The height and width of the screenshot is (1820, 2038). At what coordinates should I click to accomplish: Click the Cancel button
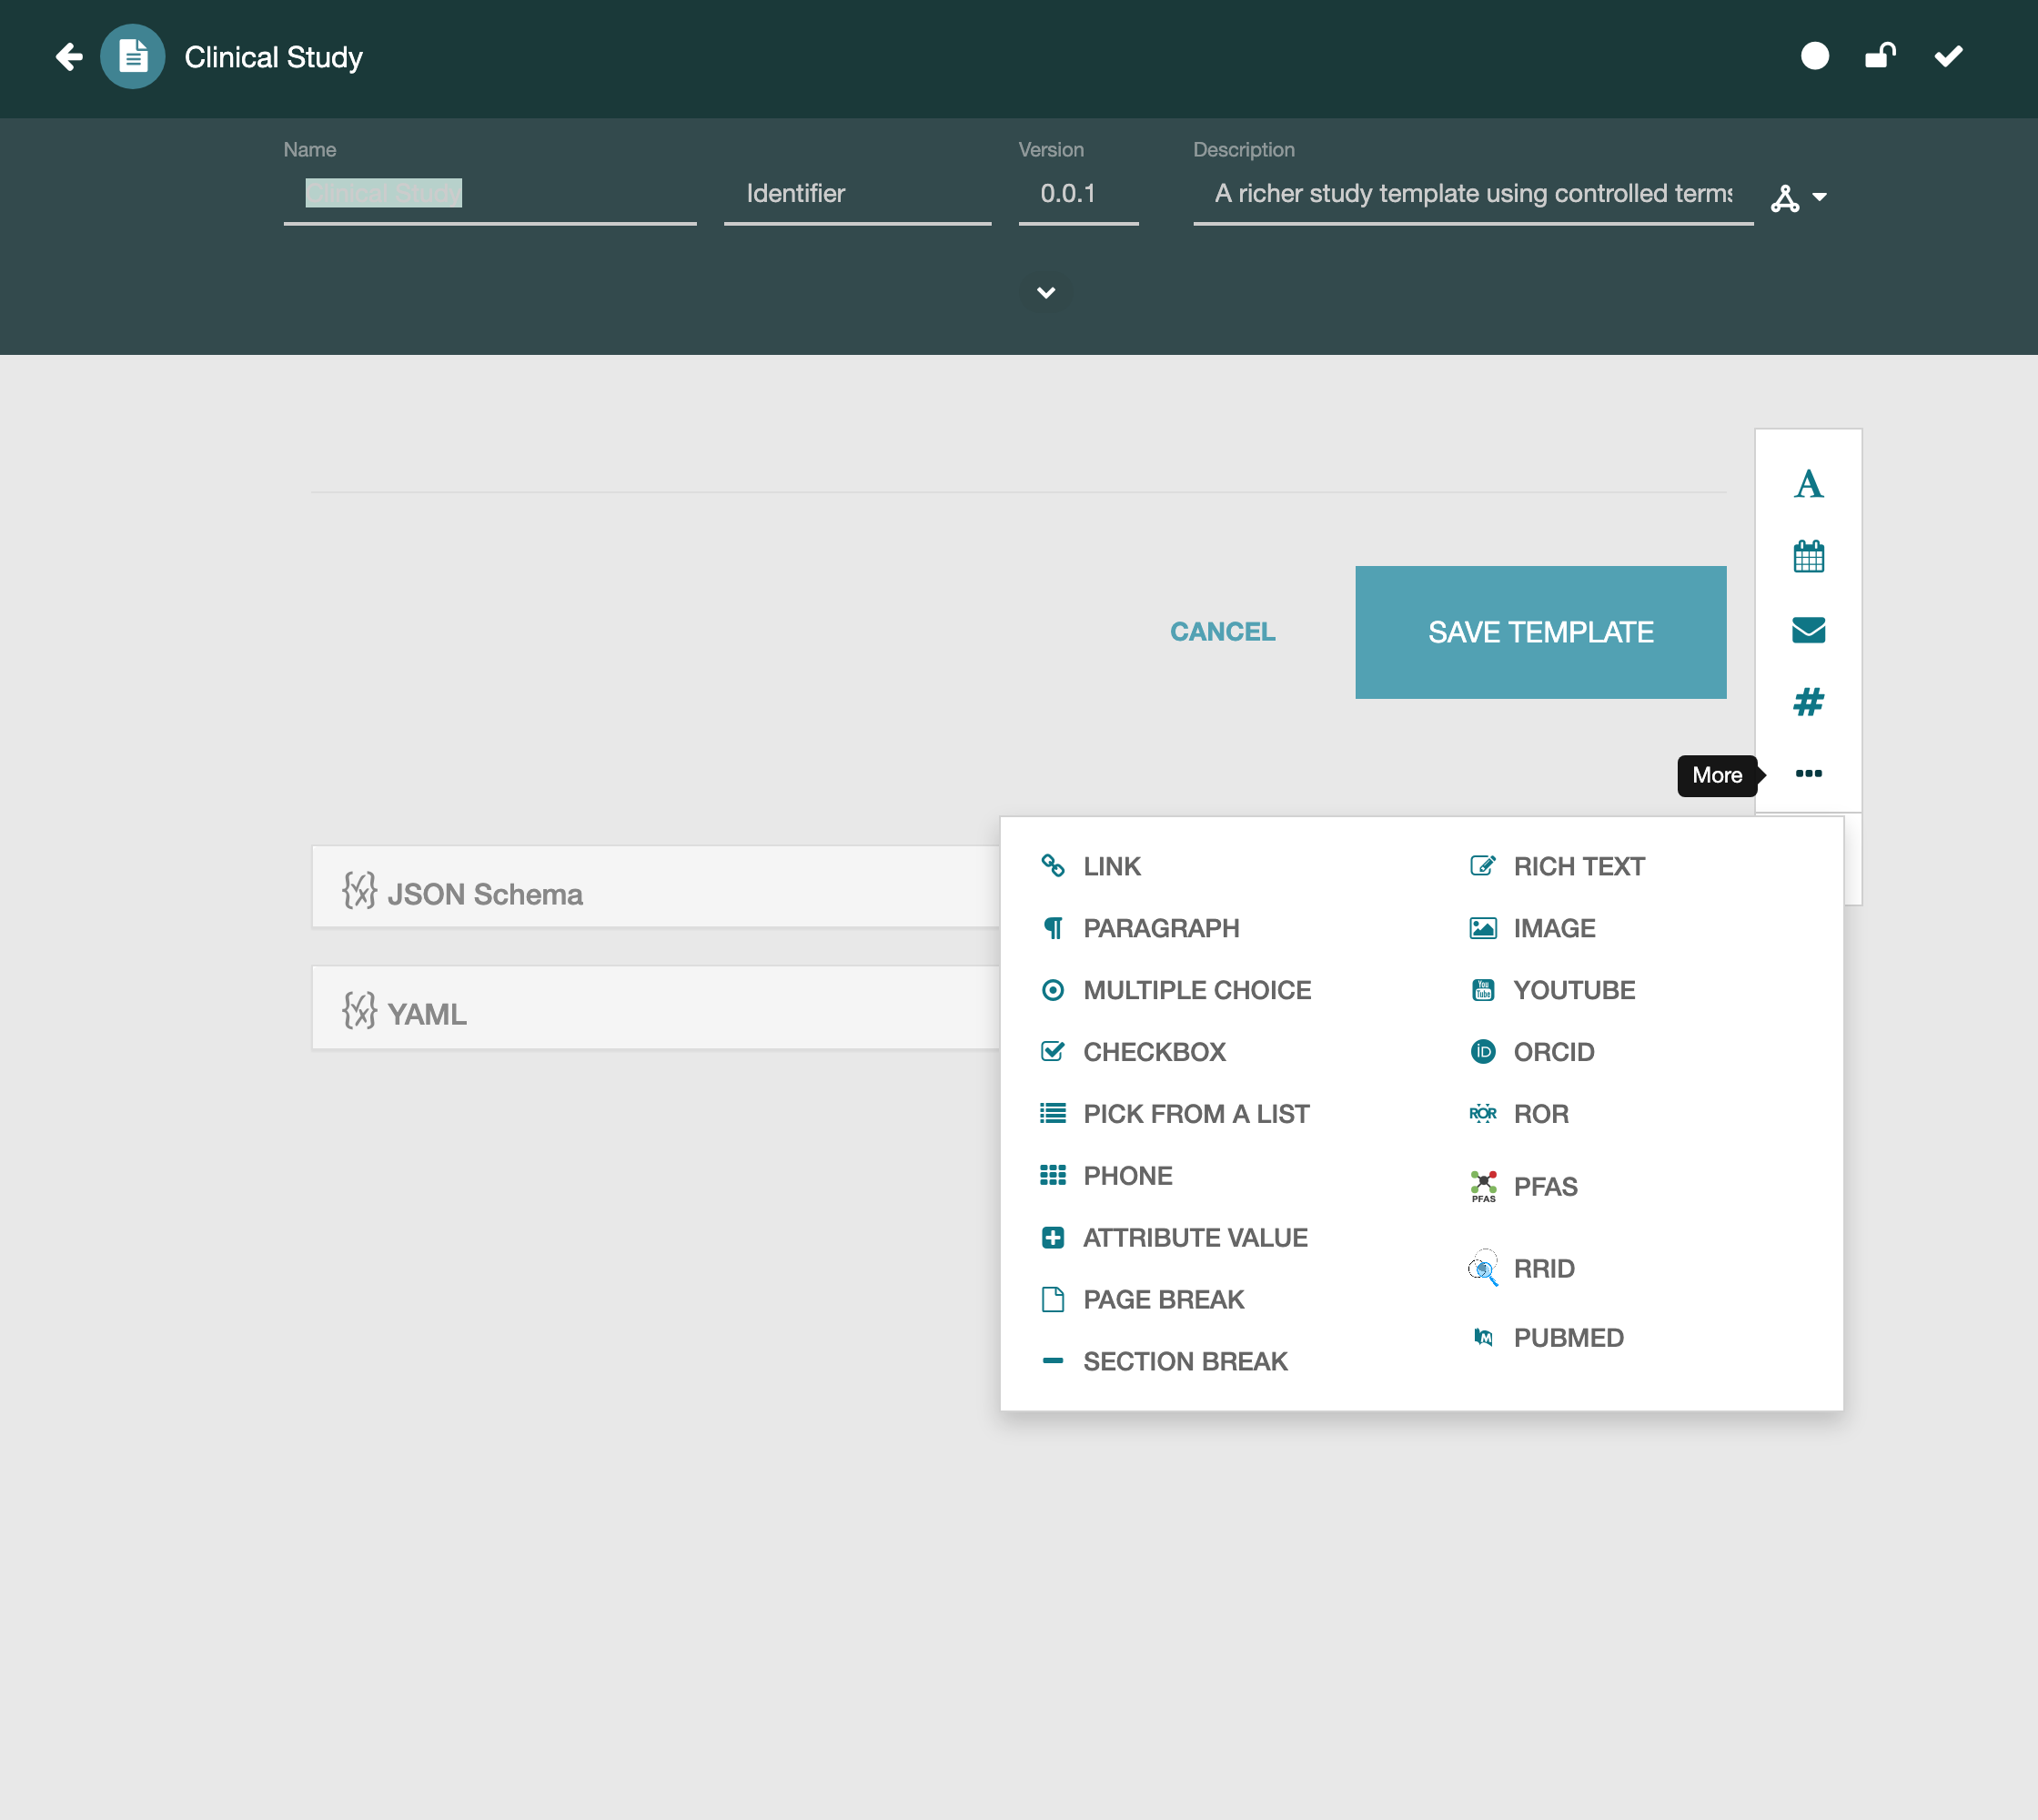click(1222, 632)
